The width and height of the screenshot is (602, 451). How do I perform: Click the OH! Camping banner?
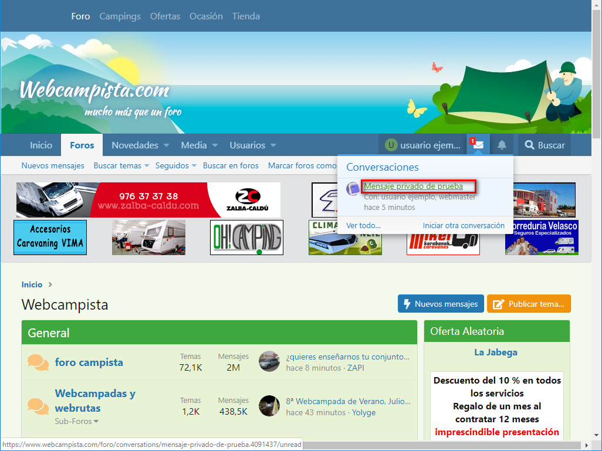click(247, 238)
